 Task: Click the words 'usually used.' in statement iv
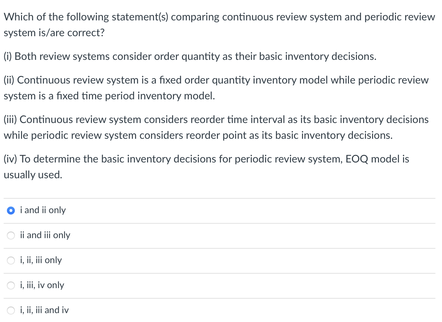(x=33, y=175)
